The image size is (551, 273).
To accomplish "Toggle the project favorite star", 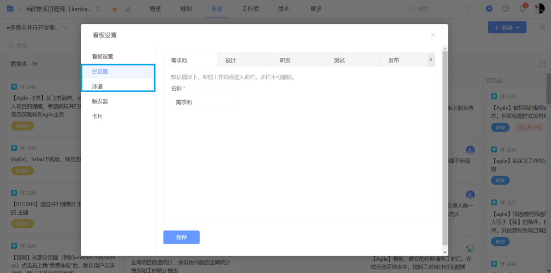I will coord(114,8).
